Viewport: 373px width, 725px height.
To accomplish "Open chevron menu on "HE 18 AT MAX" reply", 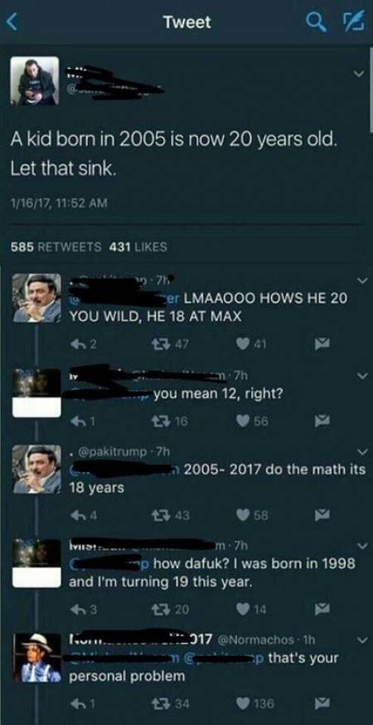I will (361, 280).
